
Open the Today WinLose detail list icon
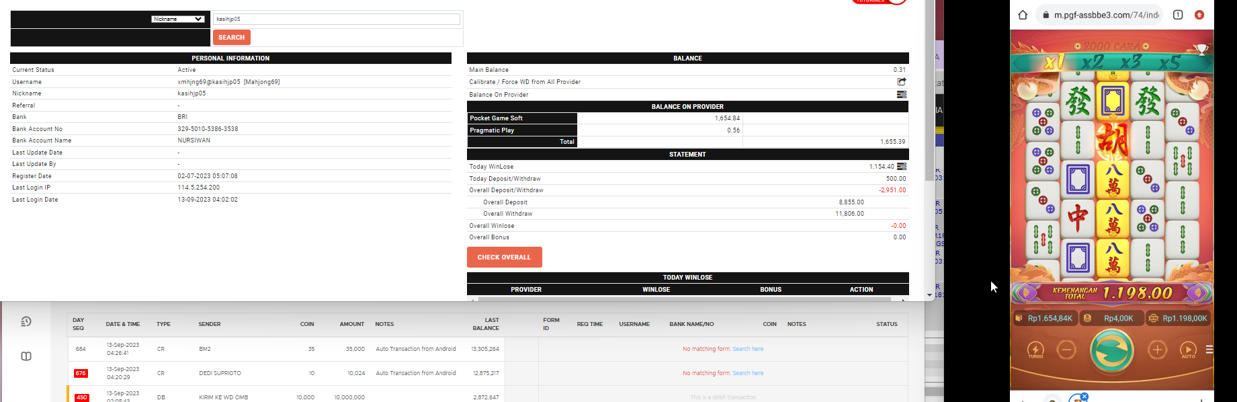pos(902,167)
